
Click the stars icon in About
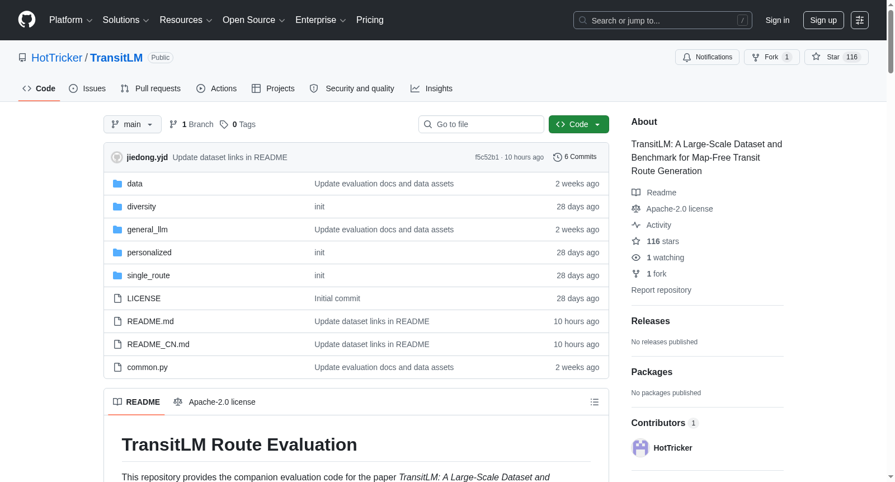(636, 241)
